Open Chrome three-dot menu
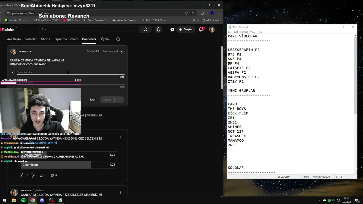This screenshot has width=363, height=204. click(219, 13)
